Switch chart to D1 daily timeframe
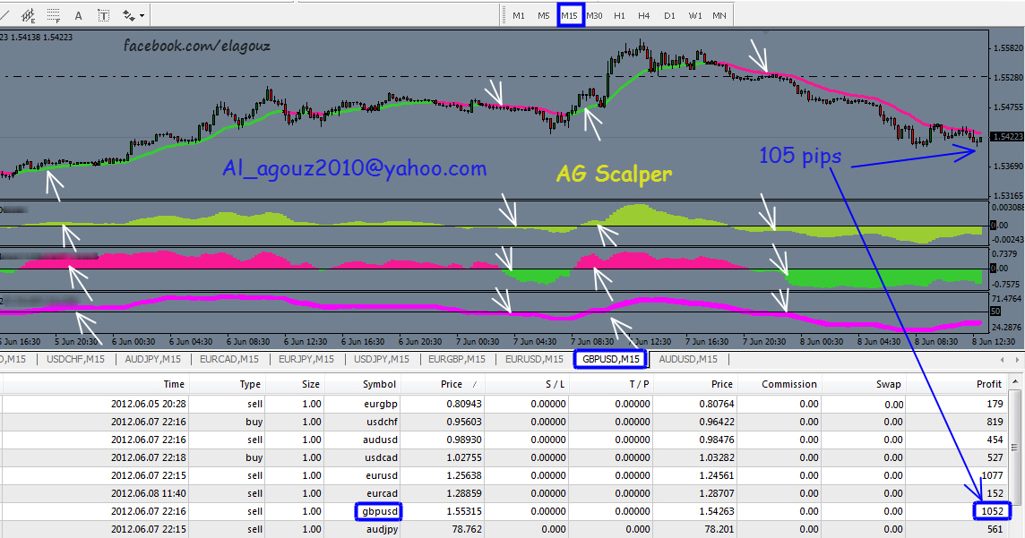This screenshot has height=538, width=1025. pos(669,15)
